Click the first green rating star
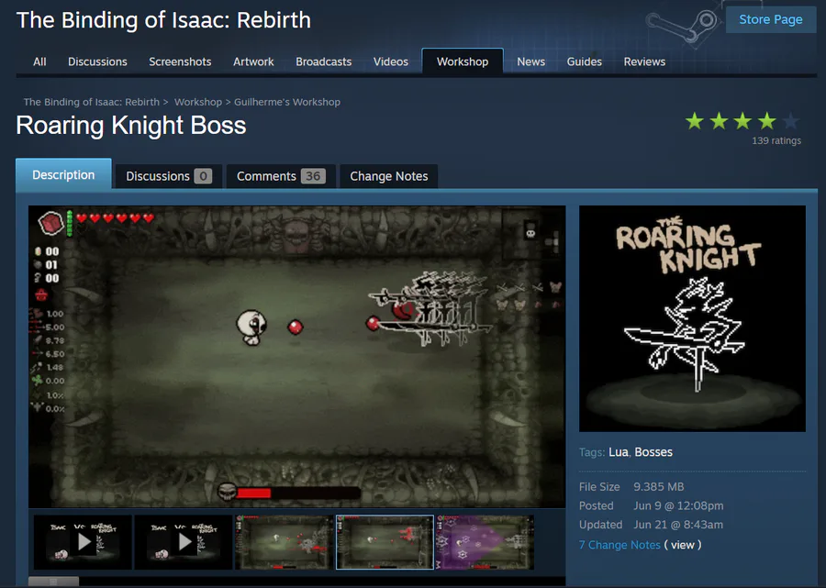The width and height of the screenshot is (826, 588). [695, 121]
